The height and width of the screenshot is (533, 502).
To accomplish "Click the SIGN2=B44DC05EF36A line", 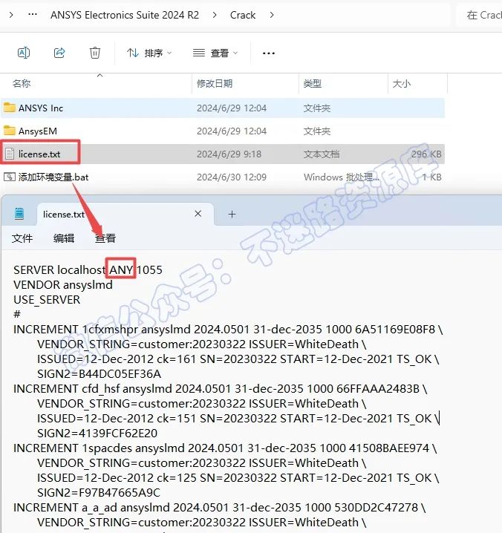I will pos(99,373).
